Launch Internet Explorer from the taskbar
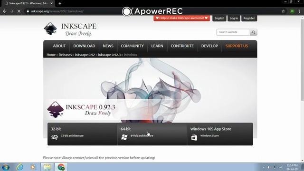304x171 pixels. point(19,167)
